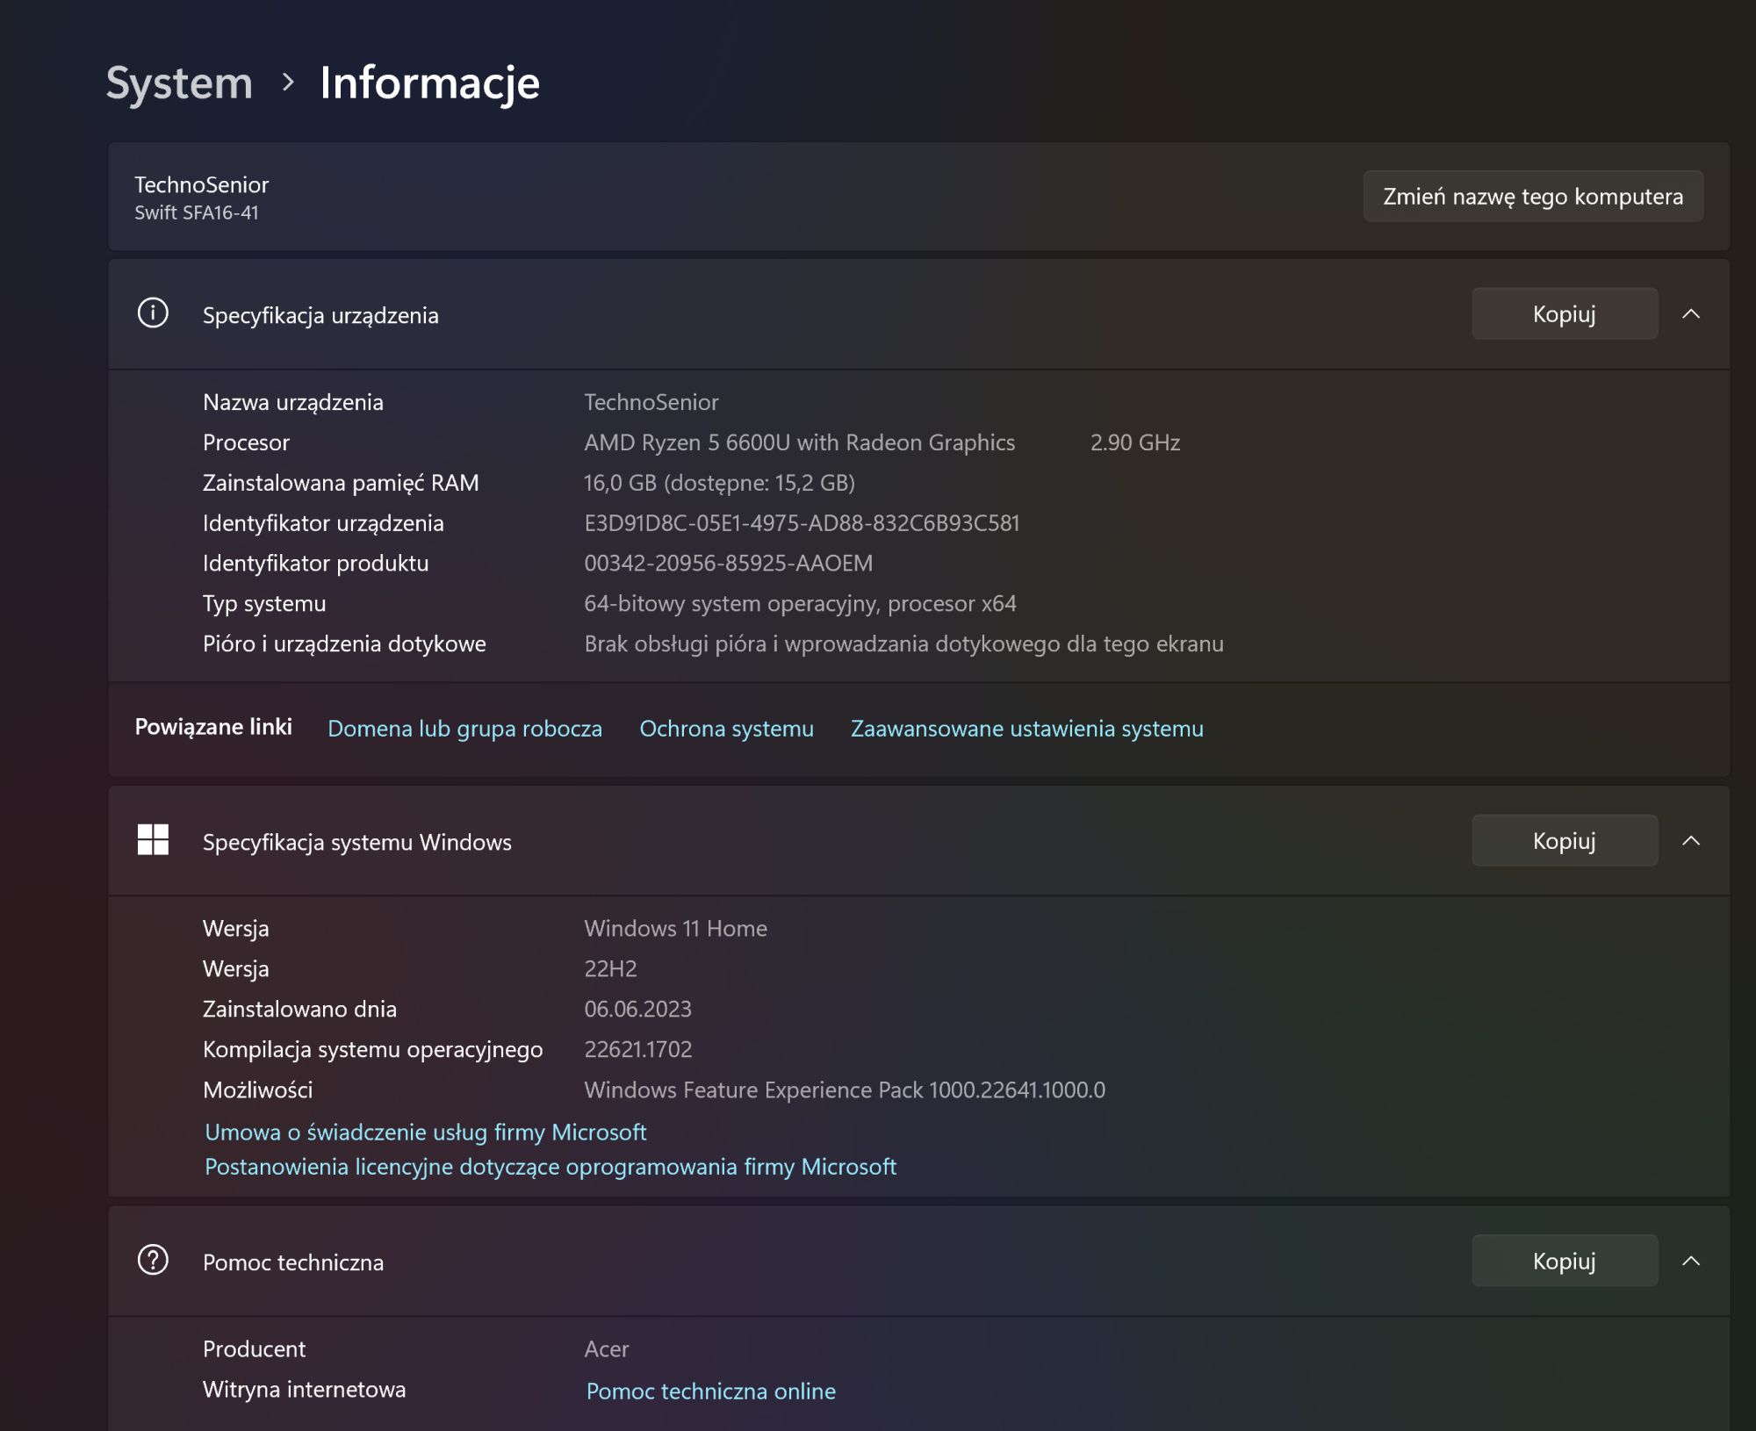Click the 2.90 GHz clock speed value
This screenshot has width=1756, height=1431.
coord(1135,442)
